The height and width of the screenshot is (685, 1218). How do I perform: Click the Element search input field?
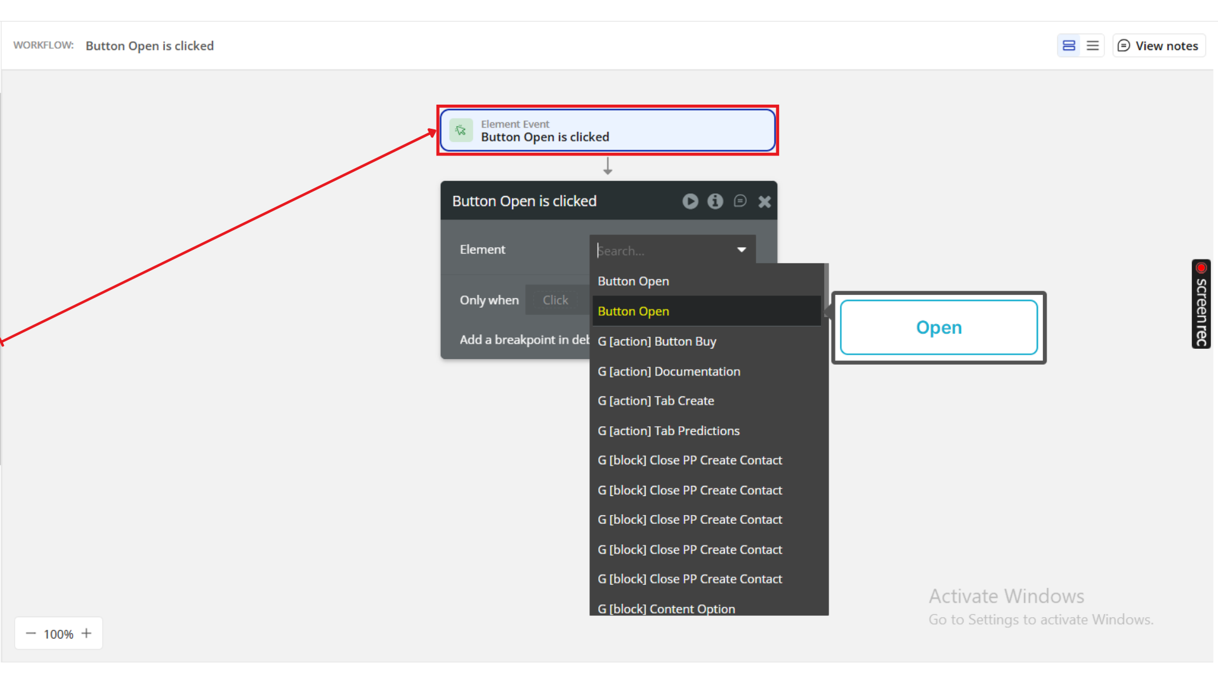663,251
